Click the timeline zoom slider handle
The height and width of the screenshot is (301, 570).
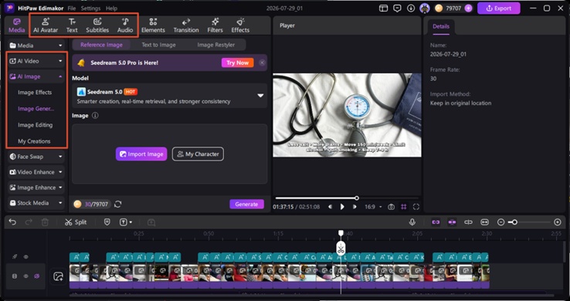pyautogui.click(x=514, y=222)
